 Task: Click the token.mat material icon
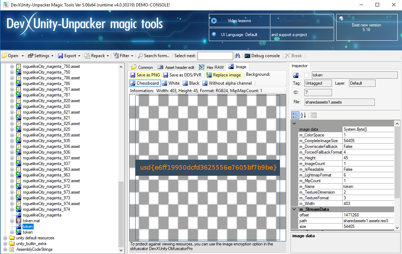pyautogui.click(x=19, y=221)
